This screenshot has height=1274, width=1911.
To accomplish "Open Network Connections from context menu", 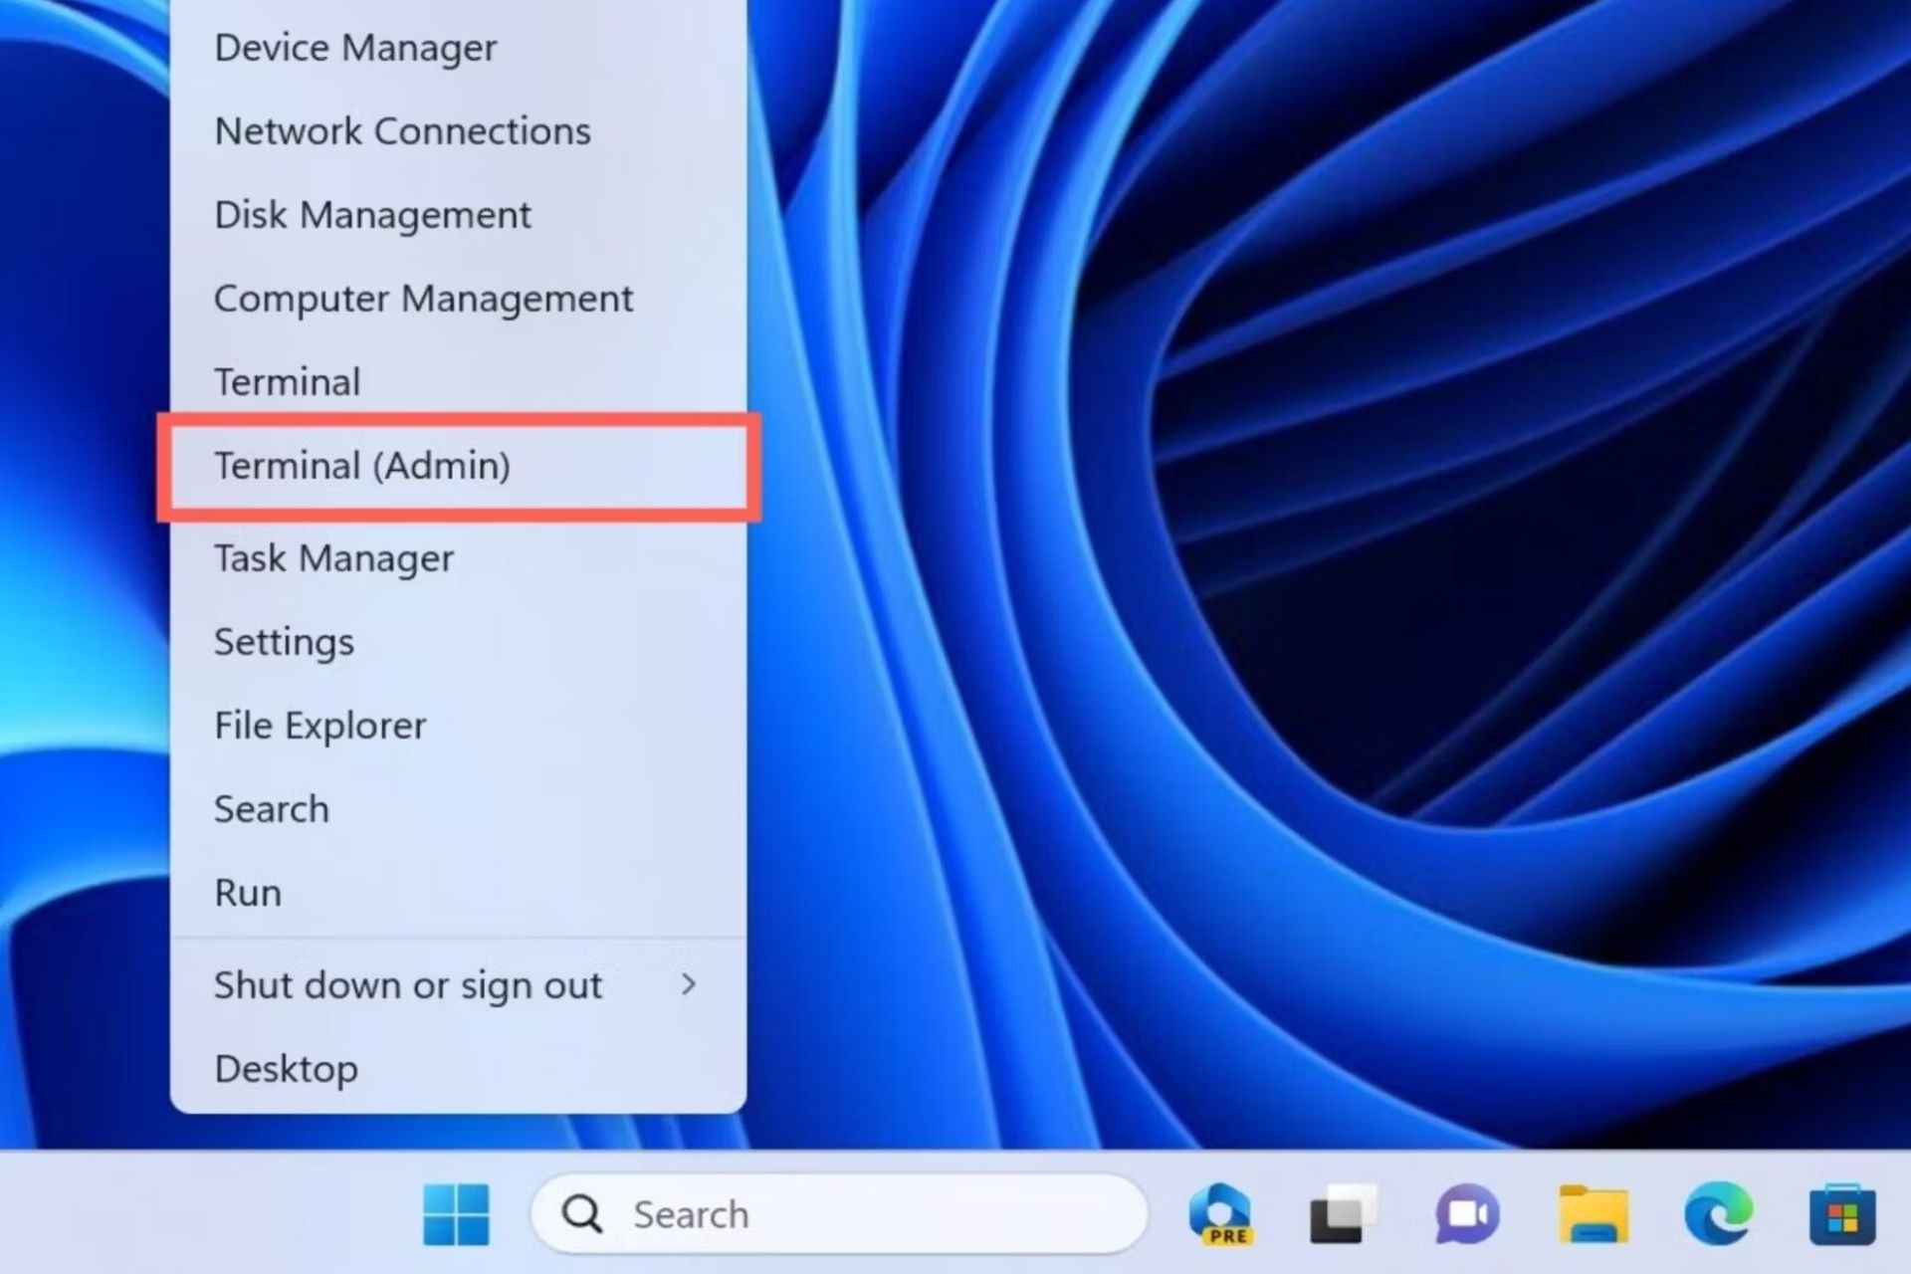I will click(402, 129).
